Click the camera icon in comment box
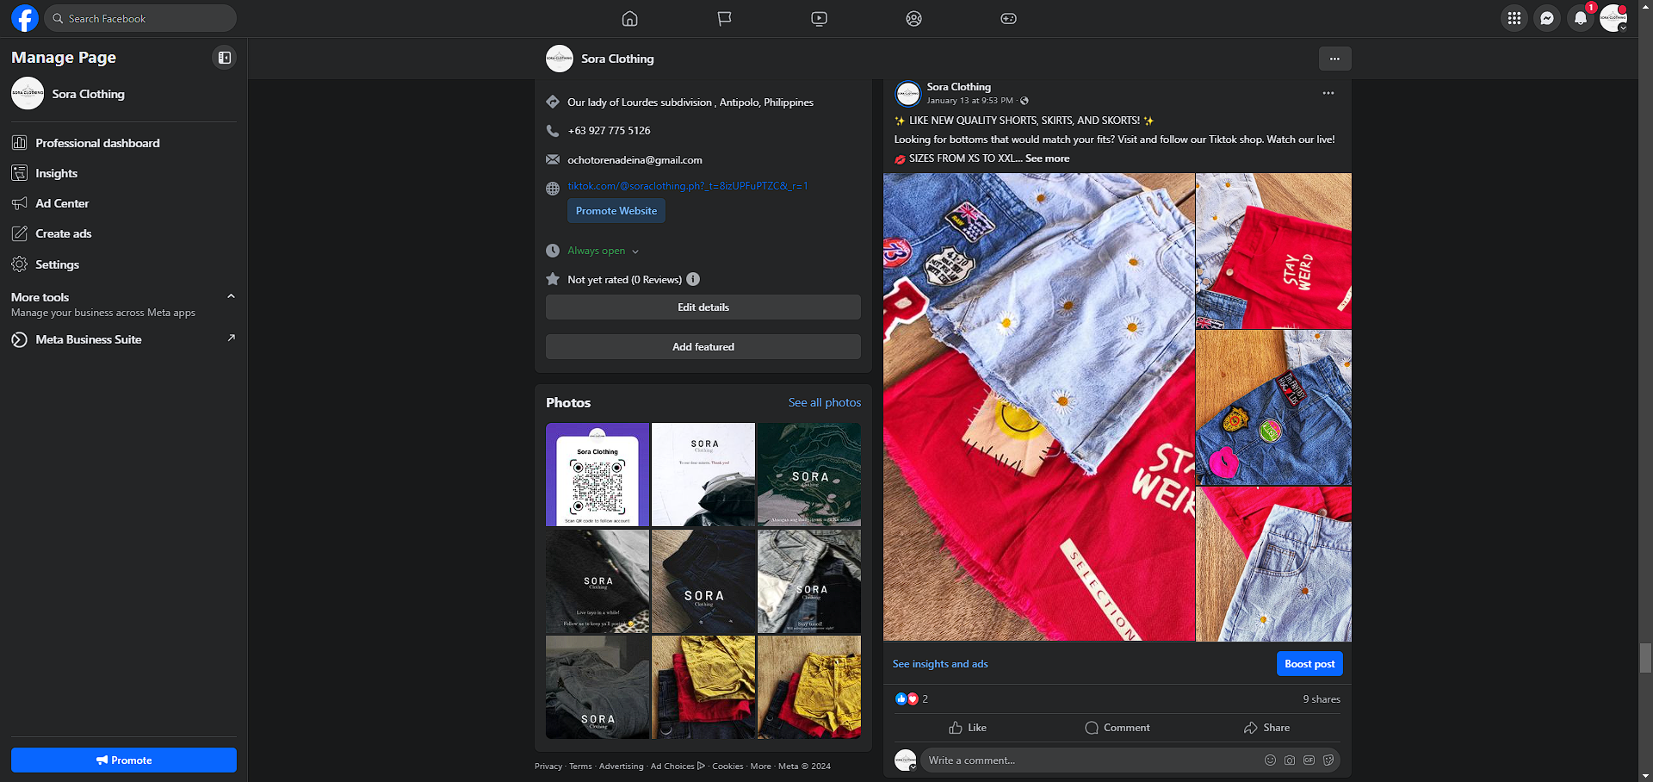 tap(1290, 760)
